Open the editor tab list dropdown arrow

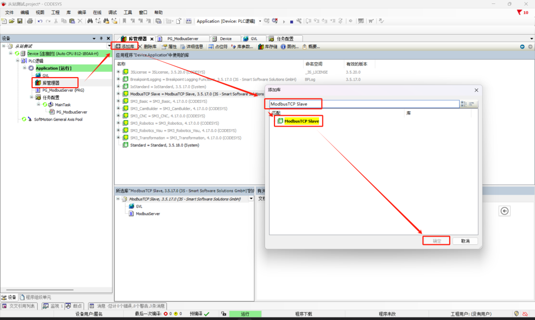pos(532,39)
